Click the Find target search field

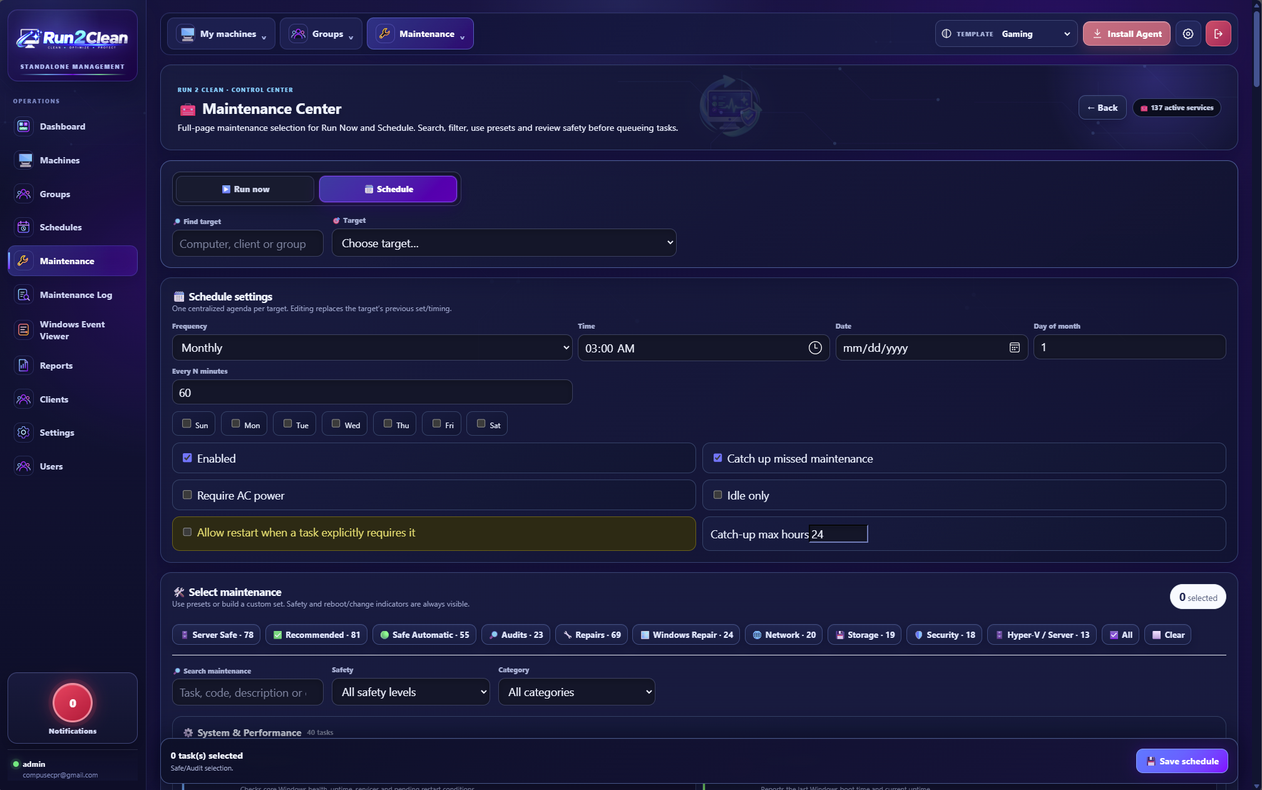(x=247, y=244)
